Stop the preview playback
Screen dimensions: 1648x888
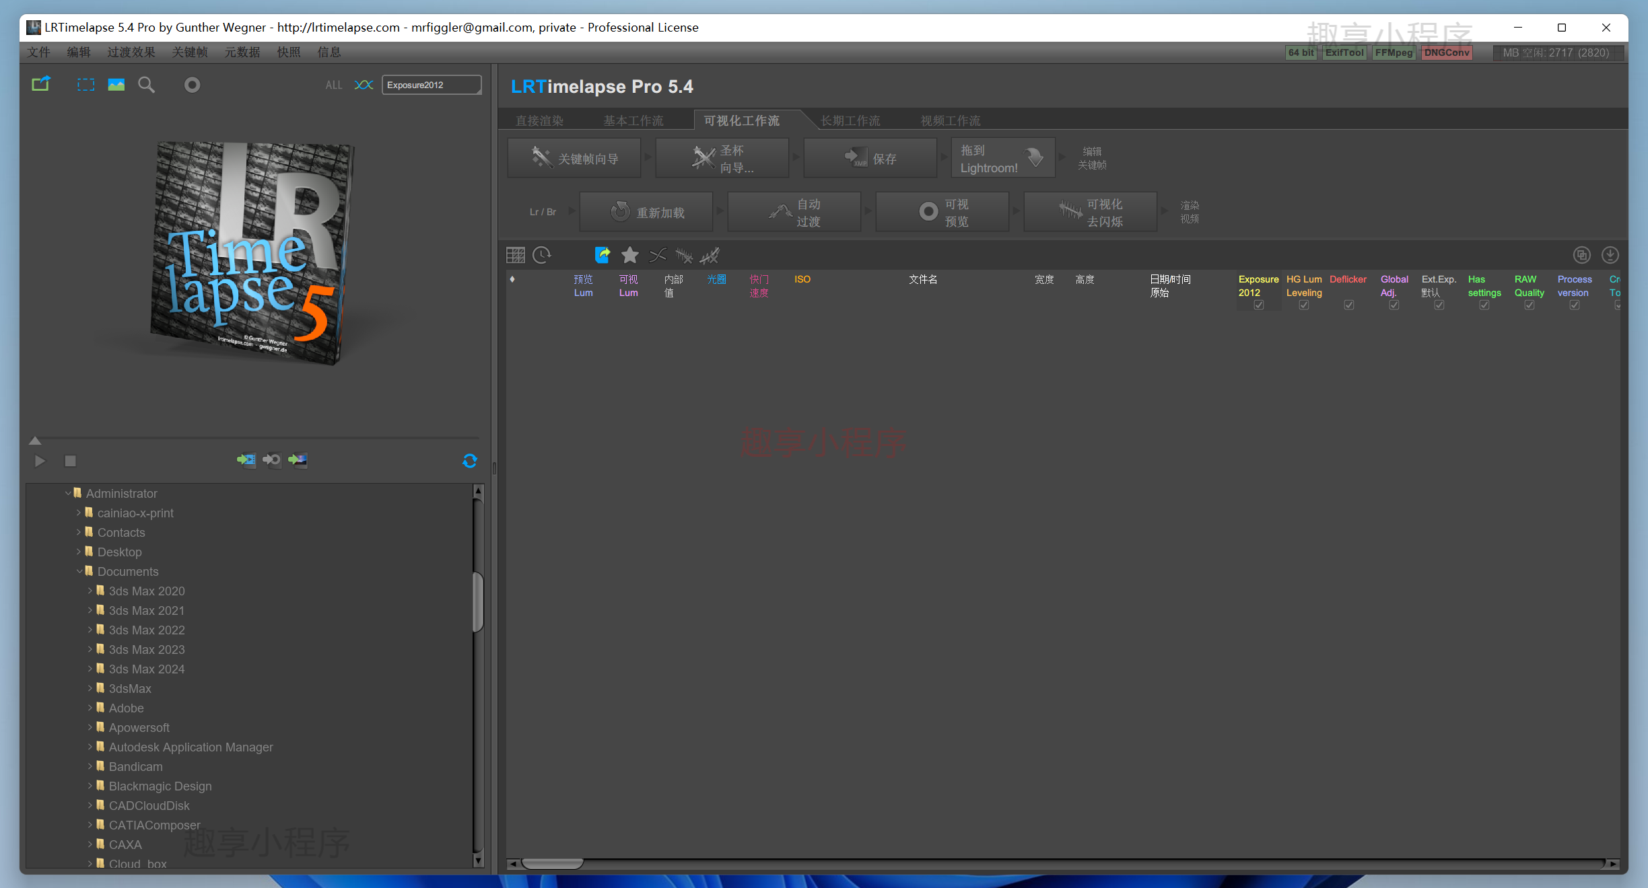[x=70, y=461]
